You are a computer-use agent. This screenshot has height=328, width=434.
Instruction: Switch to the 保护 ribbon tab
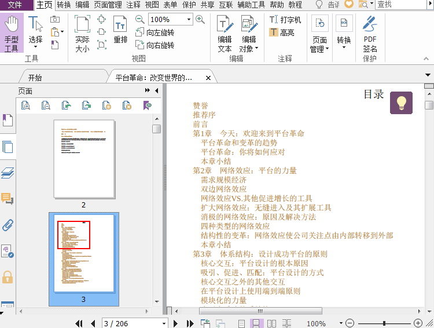(189, 5)
